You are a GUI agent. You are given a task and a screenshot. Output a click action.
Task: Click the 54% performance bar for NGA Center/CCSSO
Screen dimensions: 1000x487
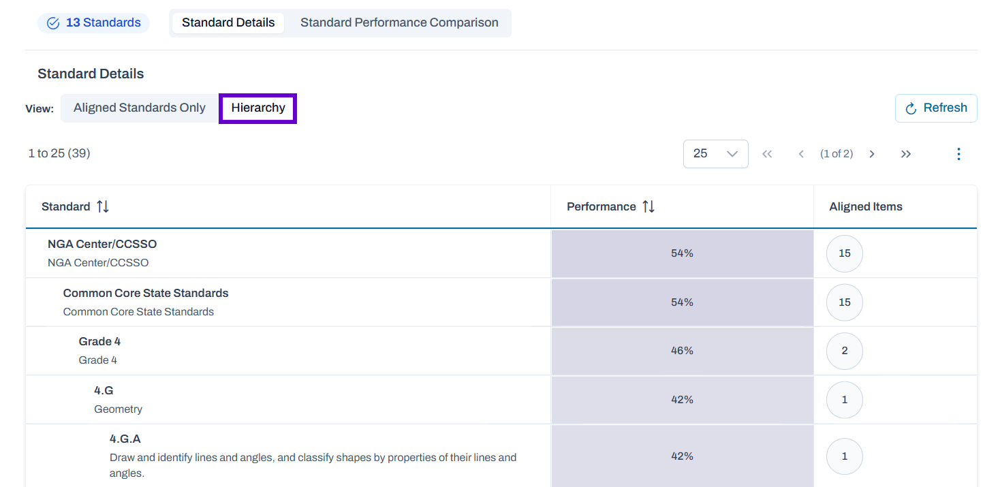(682, 253)
